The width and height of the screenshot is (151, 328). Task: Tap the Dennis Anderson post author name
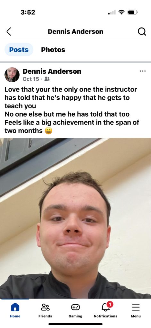(52, 71)
